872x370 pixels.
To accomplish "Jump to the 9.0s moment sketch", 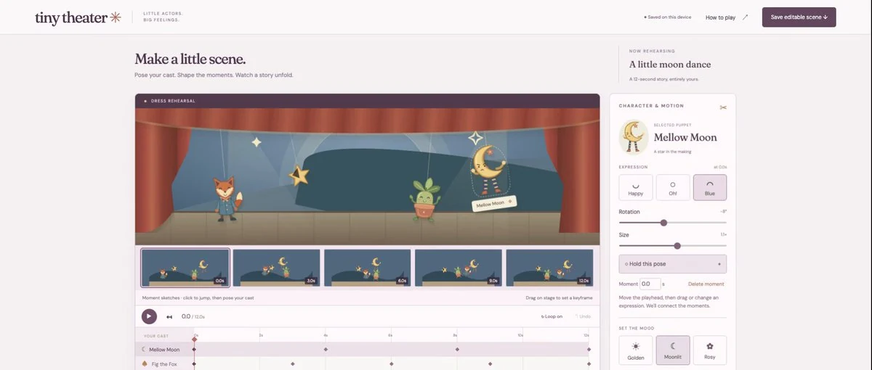I will 459,267.
